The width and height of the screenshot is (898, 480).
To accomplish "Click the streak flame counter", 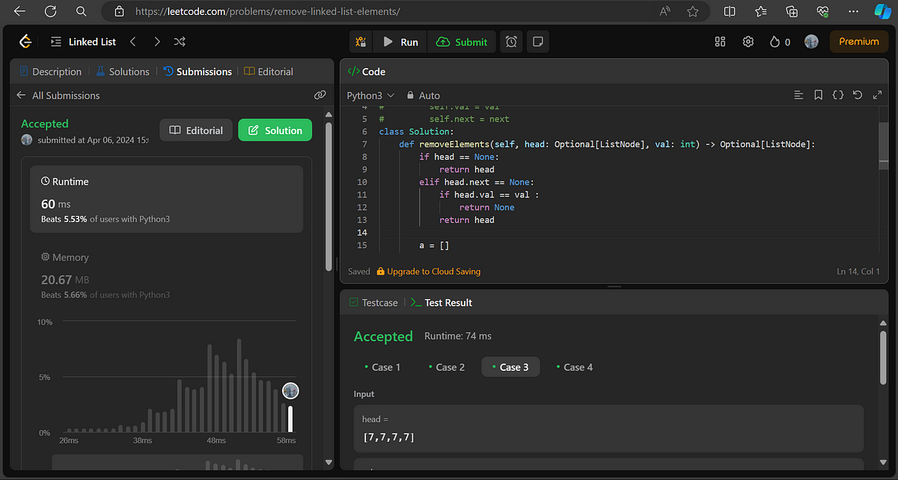I will click(x=780, y=42).
